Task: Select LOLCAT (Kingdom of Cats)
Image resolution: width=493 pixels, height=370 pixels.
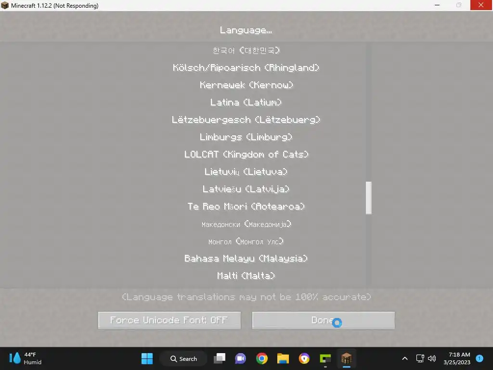Action: (246, 154)
